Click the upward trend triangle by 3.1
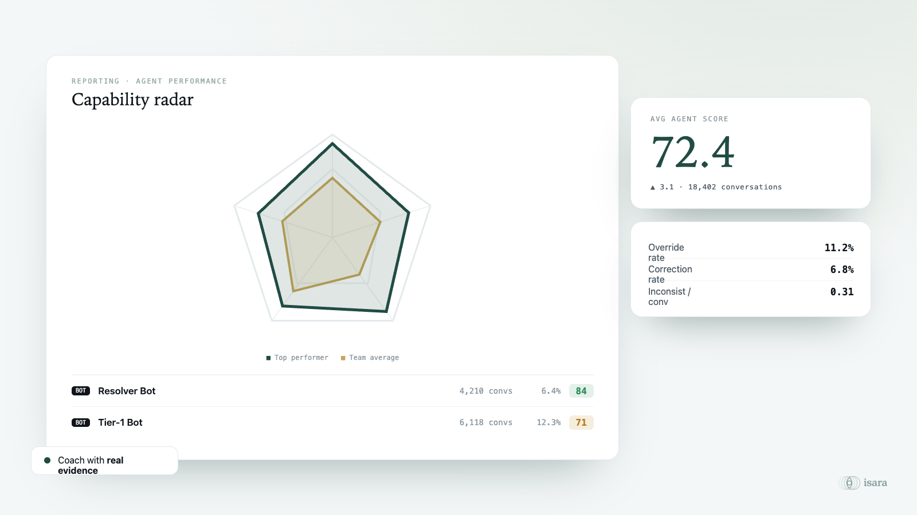Screen dimensions: 917x515 653,187
